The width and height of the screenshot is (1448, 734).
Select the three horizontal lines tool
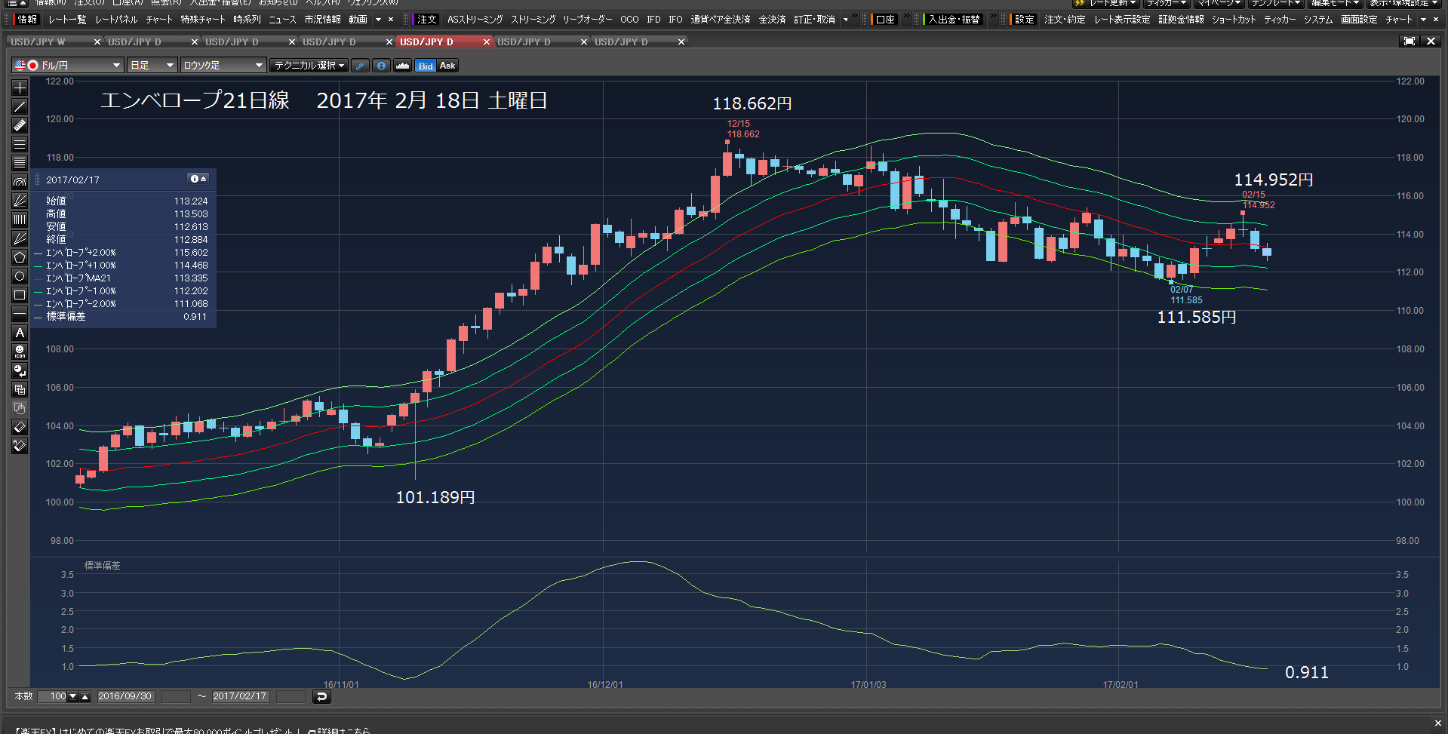pos(20,144)
